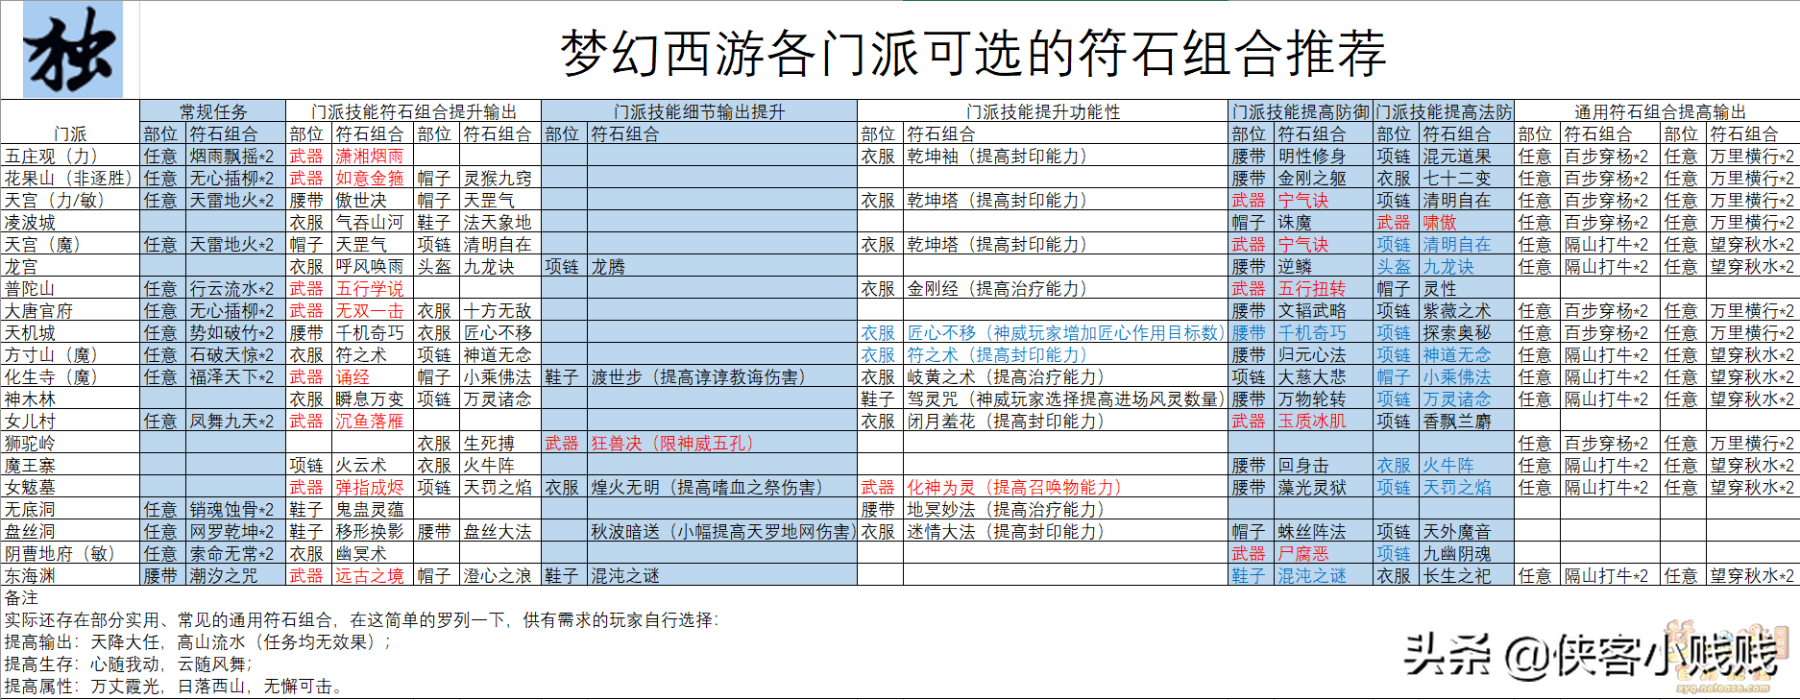Select the 天机城 row label
Viewport: 1800px width, 700px height.
tap(70, 332)
